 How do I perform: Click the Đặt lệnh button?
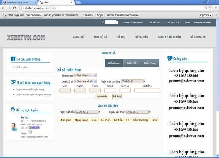117,96
